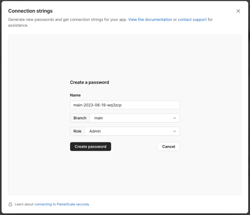Screen dimensions: 250x215
Task: Click the Generate new passwords description text
Action: (x=68, y=19)
